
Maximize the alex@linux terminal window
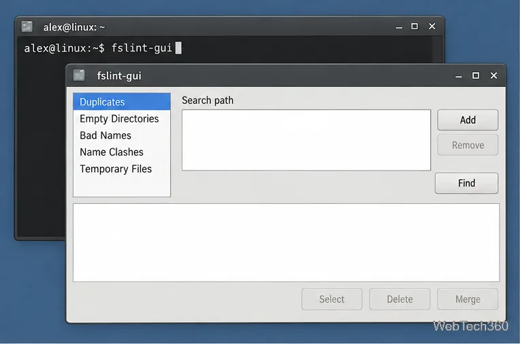415,27
